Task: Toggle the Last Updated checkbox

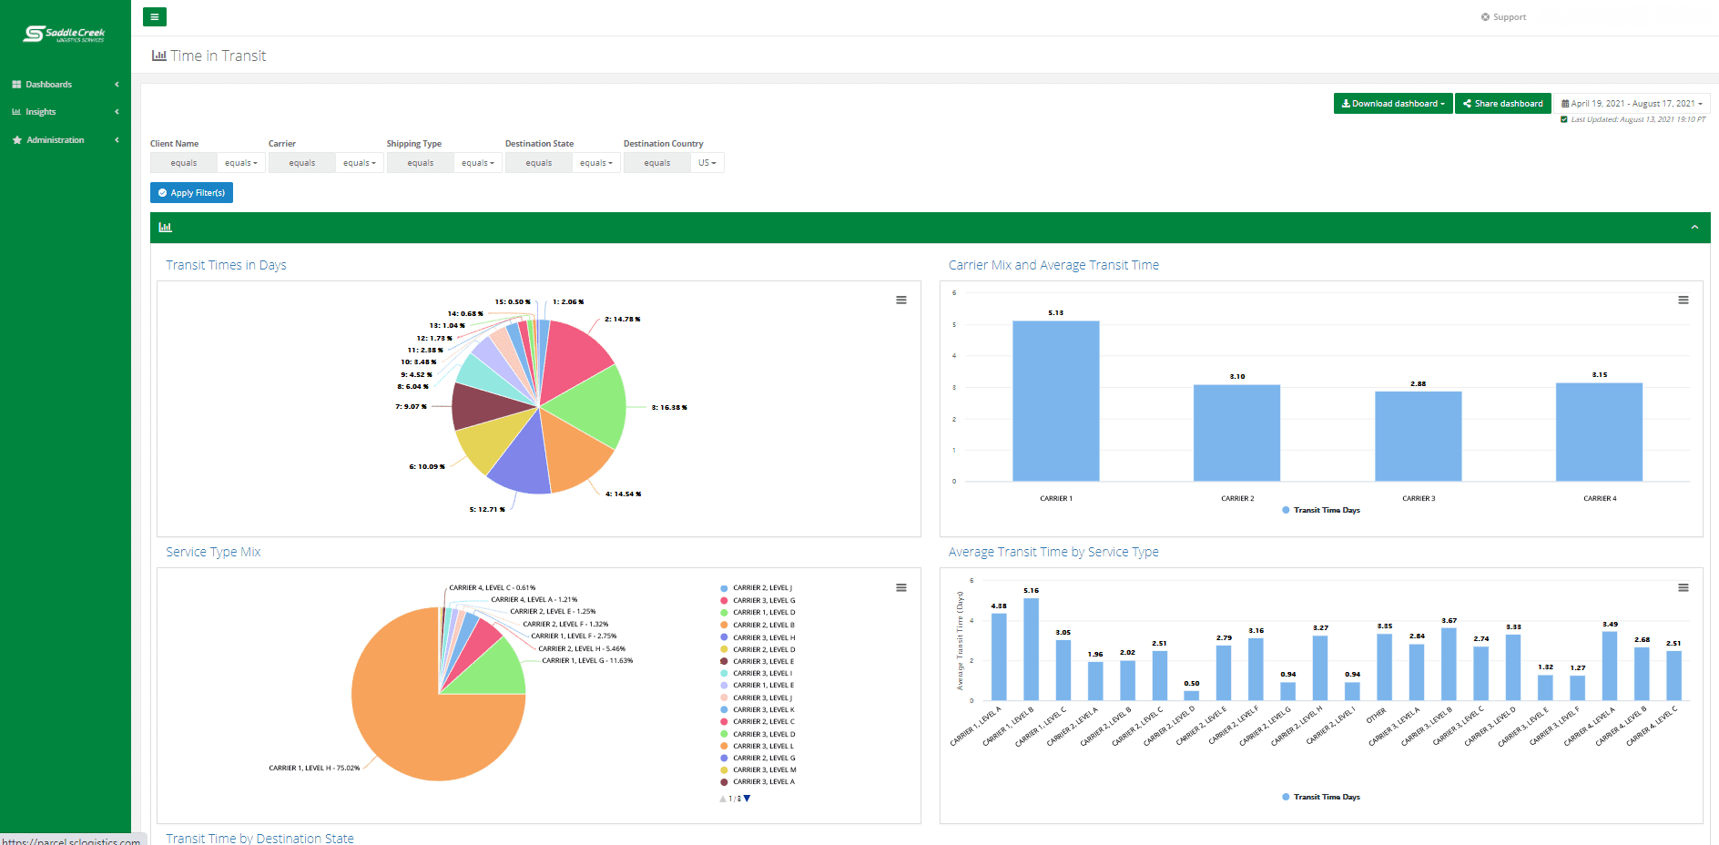Action: coord(1564,118)
